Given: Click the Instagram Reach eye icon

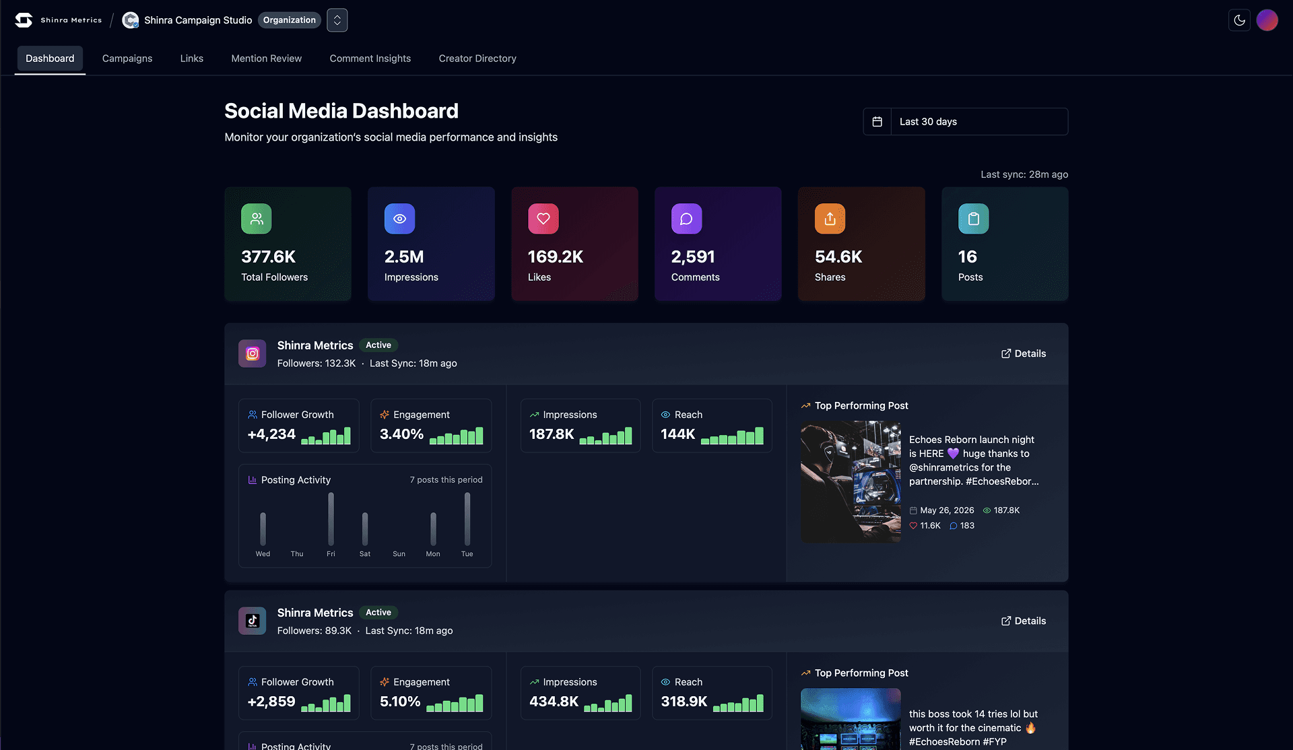Looking at the screenshot, I should click(x=665, y=415).
